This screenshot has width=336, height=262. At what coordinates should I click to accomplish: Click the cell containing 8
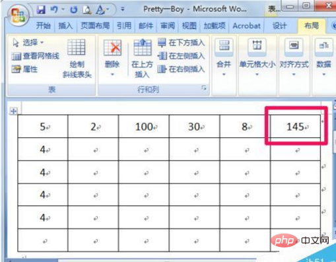click(x=245, y=127)
